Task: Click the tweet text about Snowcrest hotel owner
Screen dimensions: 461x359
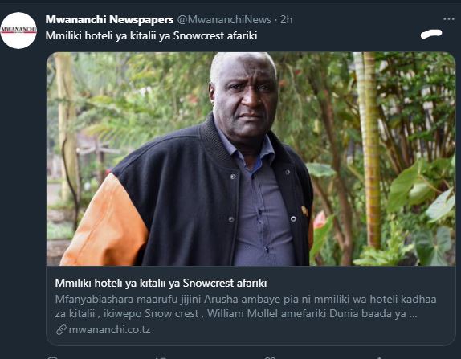Action: tap(152, 35)
